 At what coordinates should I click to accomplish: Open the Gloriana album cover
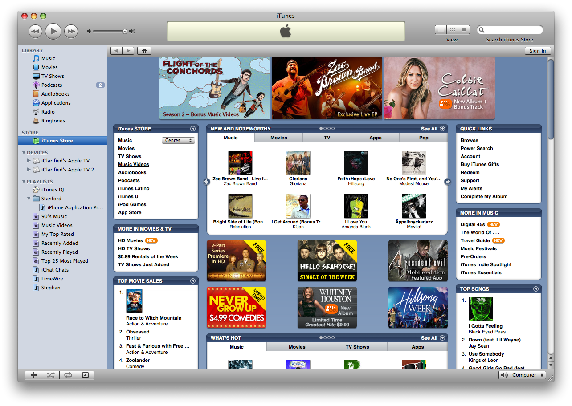(x=298, y=163)
